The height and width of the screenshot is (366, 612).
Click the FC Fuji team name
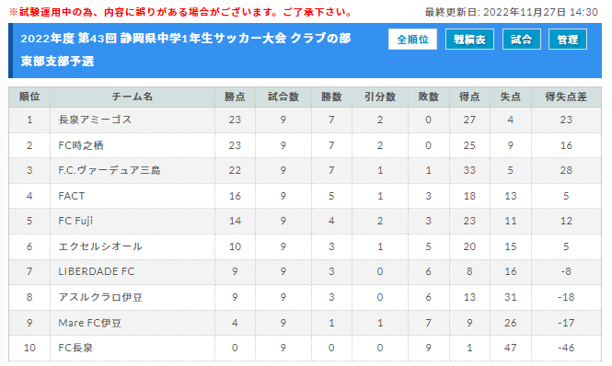pos(75,221)
